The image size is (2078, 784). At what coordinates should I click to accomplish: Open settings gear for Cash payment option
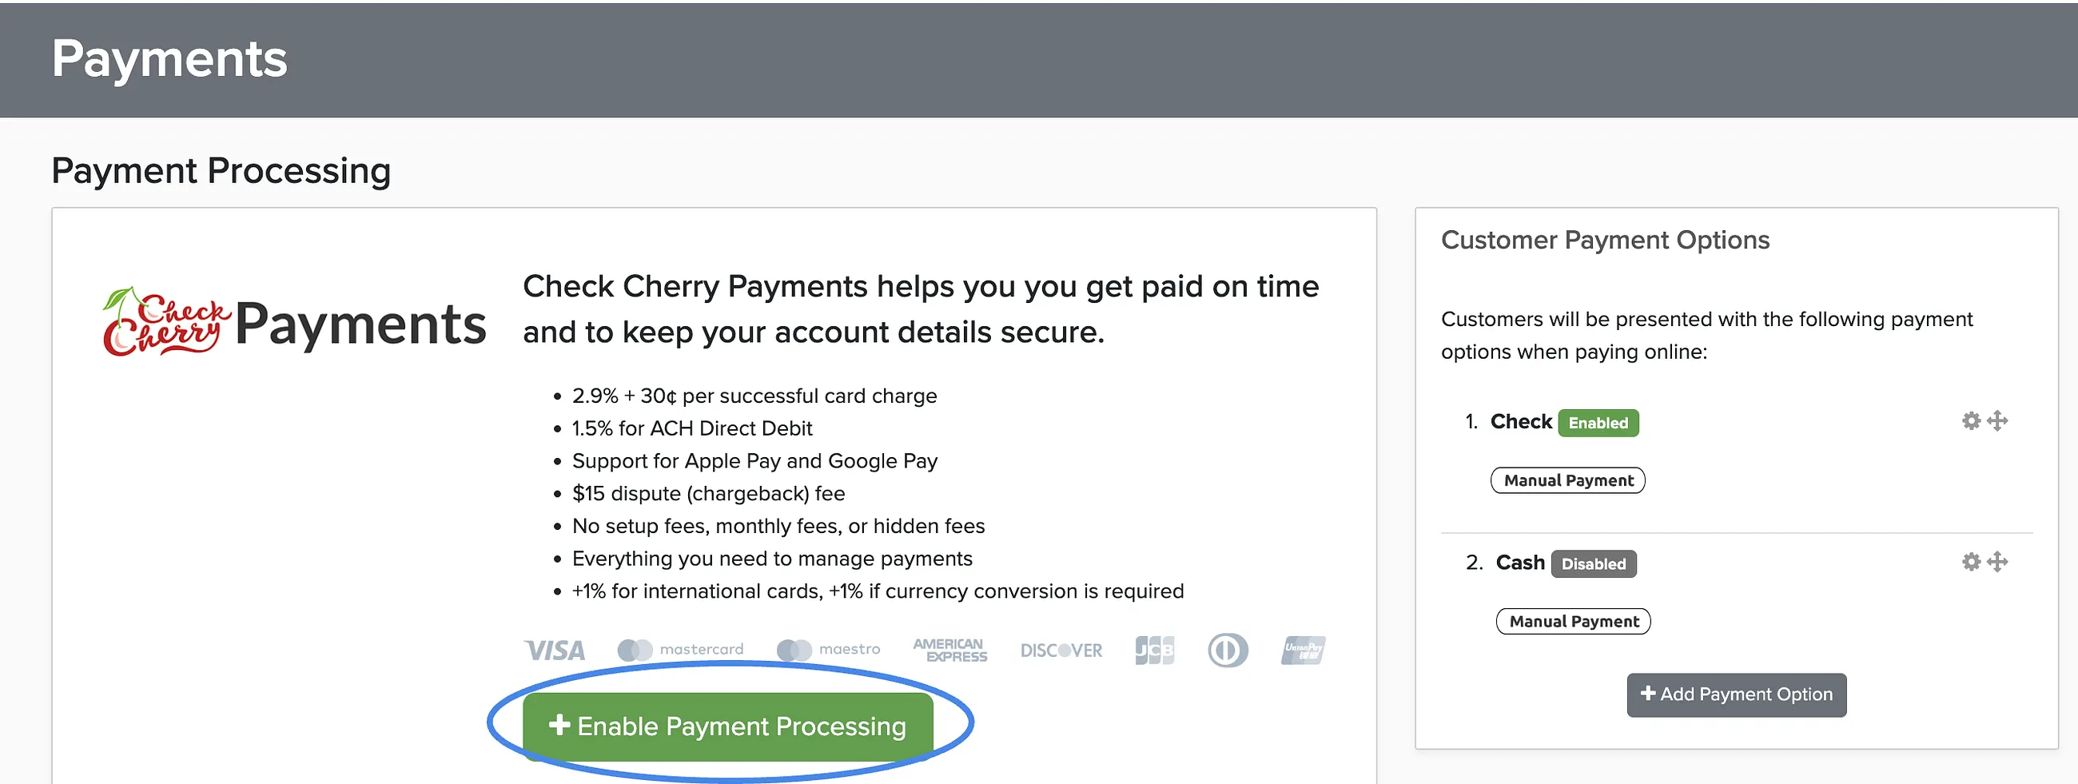(x=1971, y=561)
